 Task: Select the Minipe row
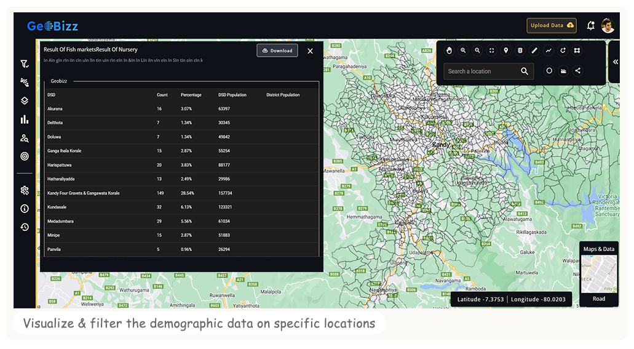pos(182,235)
